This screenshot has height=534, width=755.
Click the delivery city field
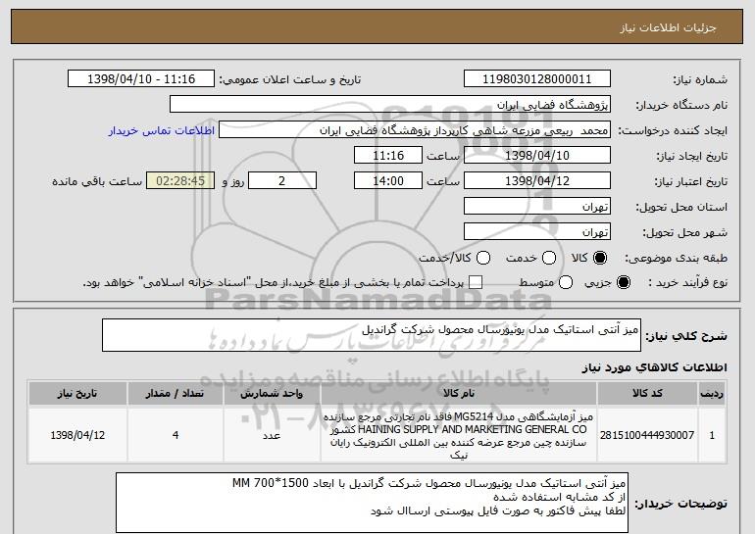coord(537,232)
